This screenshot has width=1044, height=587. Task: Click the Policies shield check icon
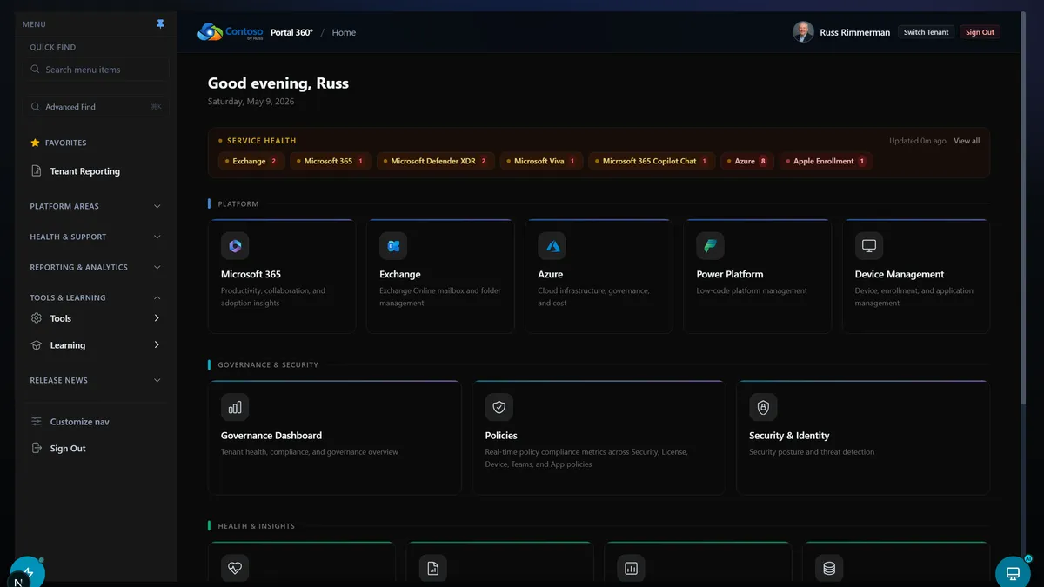[499, 407]
